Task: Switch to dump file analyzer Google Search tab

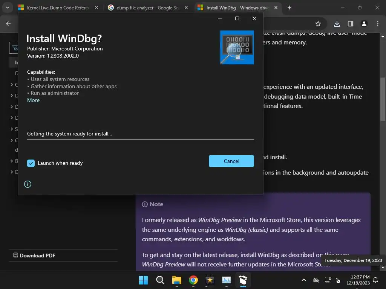Action: click(147, 8)
